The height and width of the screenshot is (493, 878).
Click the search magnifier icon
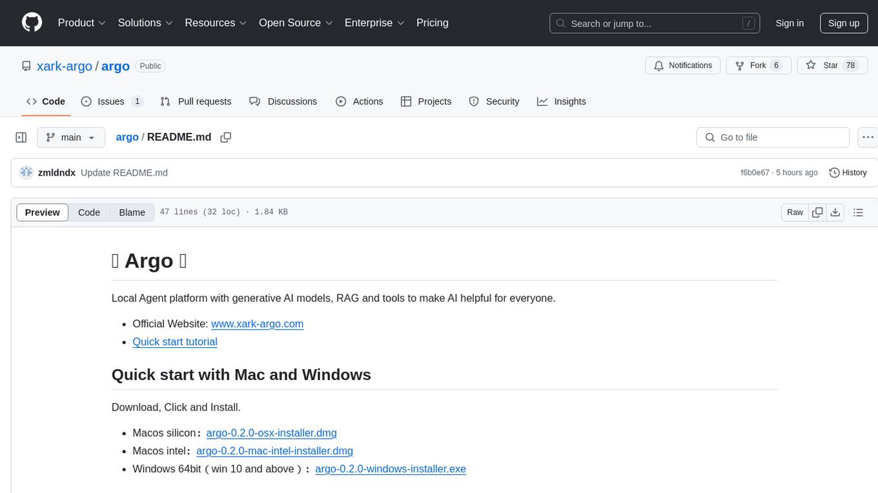point(560,23)
